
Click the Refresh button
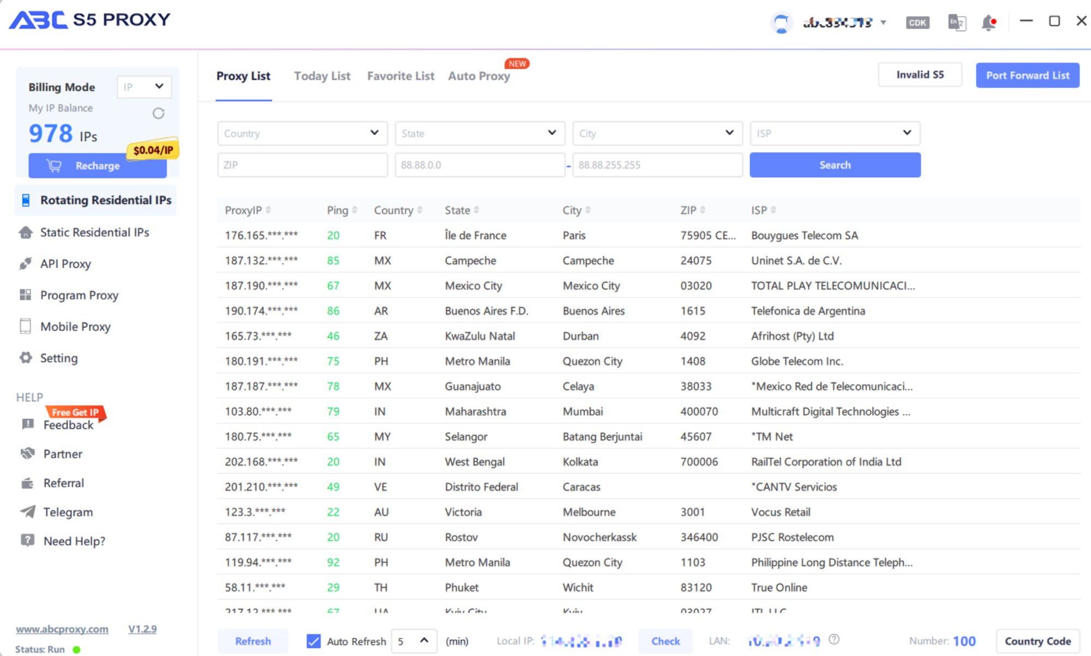(253, 641)
